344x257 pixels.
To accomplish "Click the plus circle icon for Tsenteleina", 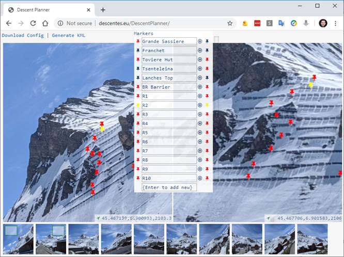I will click(x=200, y=69).
